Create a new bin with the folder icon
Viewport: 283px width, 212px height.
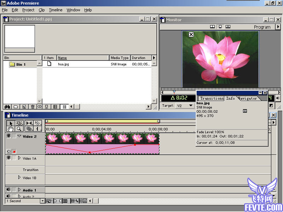click(16, 107)
